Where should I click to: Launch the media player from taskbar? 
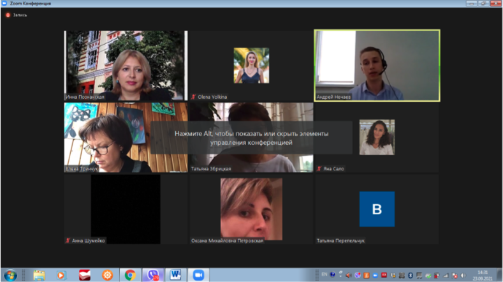pyautogui.click(x=62, y=274)
